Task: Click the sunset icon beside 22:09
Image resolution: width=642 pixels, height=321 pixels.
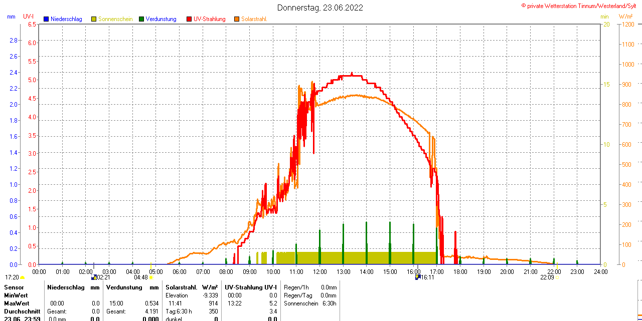Action: [557, 277]
